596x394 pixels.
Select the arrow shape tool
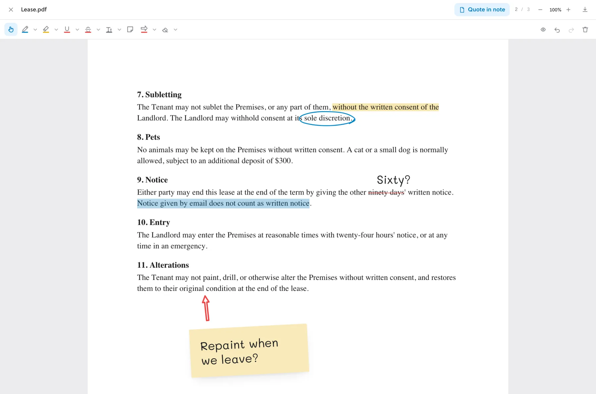(144, 29)
